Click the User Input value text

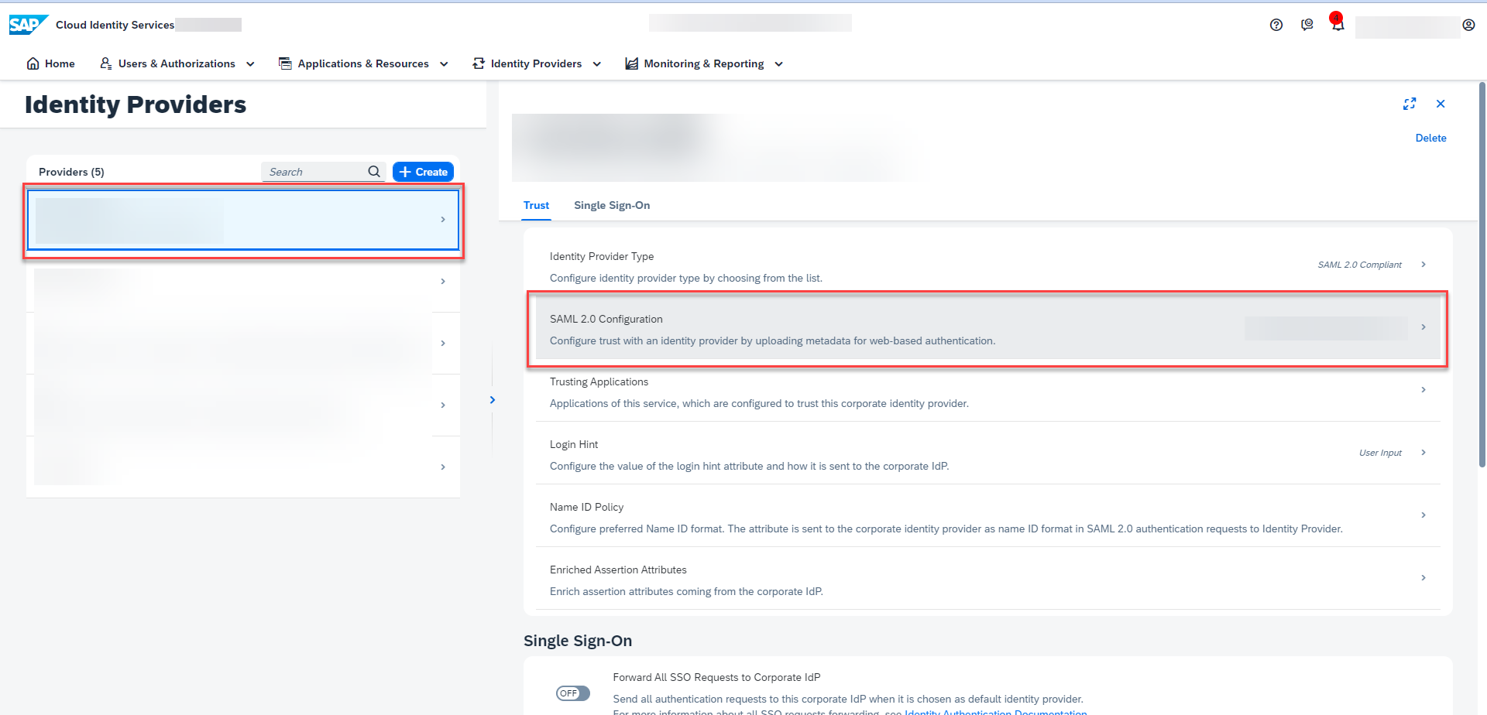pyautogui.click(x=1380, y=453)
